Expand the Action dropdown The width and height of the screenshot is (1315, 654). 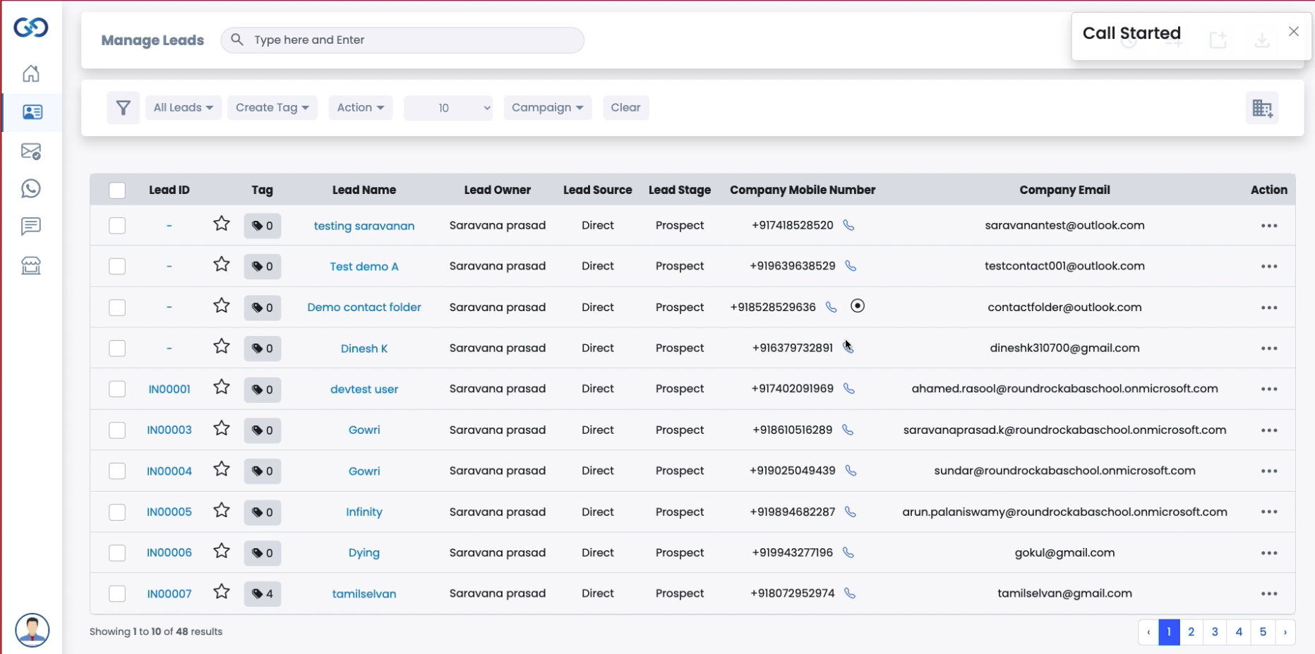click(x=361, y=108)
